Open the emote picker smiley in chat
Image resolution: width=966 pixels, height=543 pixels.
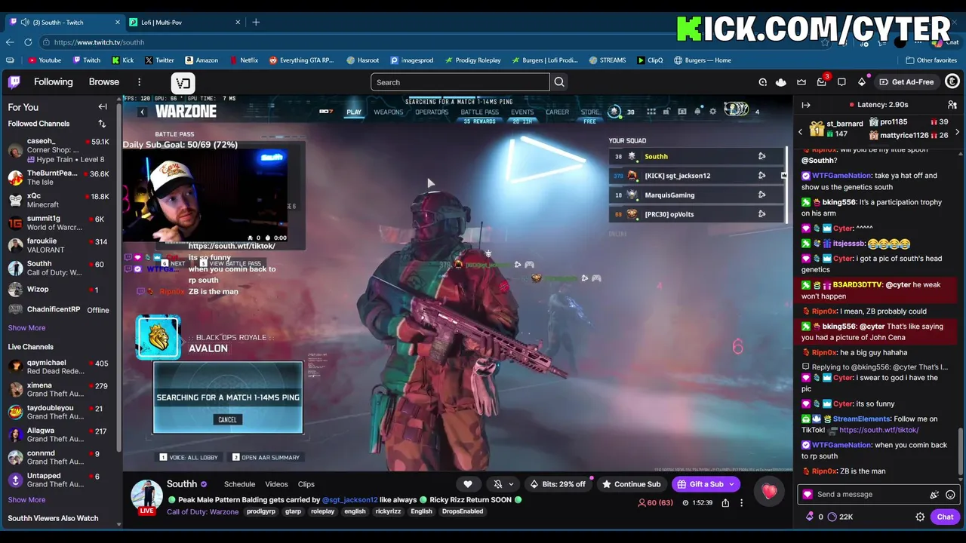[950, 495]
